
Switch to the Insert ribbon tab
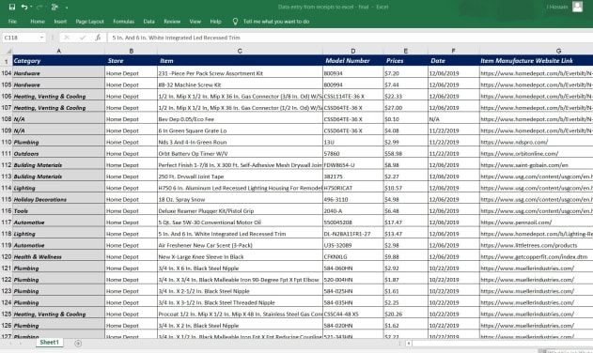point(60,22)
